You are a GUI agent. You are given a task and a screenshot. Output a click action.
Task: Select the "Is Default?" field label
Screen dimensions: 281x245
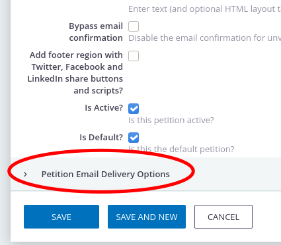pyautogui.click(x=101, y=138)
